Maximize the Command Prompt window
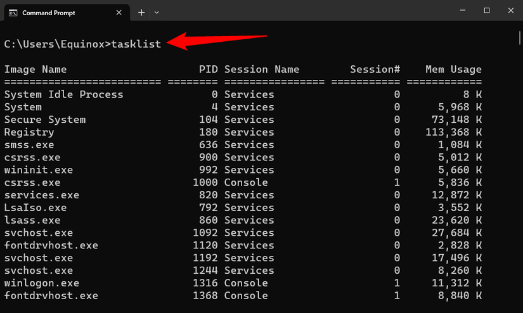 (x=487, y=11)
